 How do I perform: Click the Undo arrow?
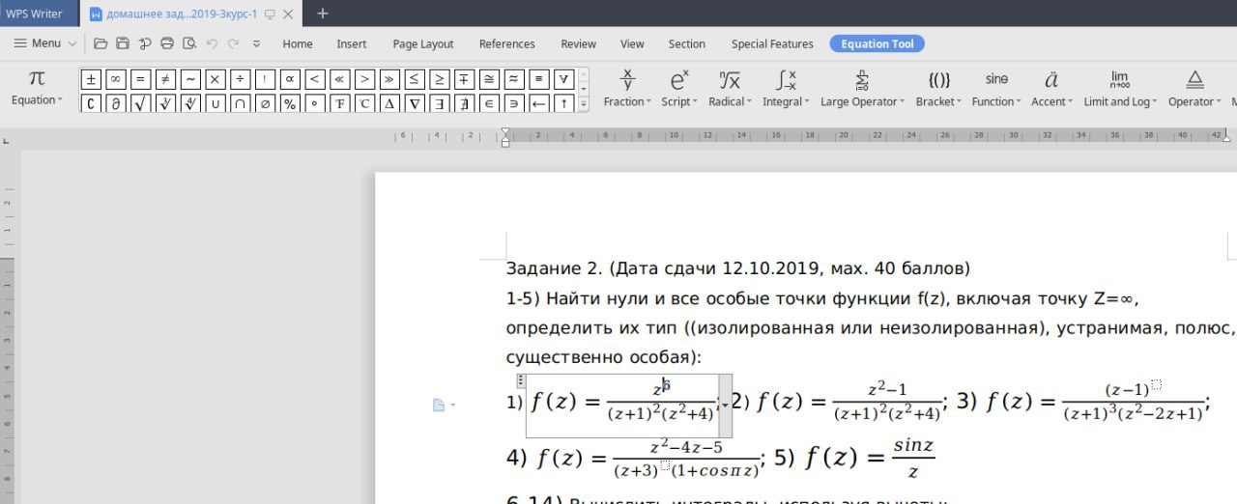point(212,43)
